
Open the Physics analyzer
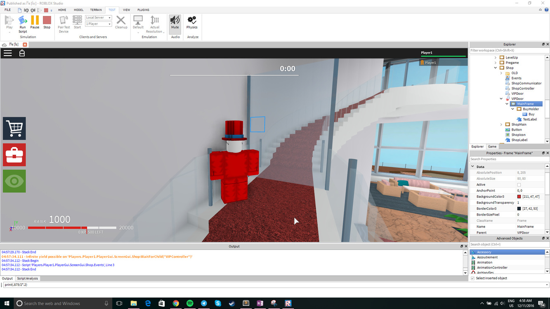(x=192, y=22)
